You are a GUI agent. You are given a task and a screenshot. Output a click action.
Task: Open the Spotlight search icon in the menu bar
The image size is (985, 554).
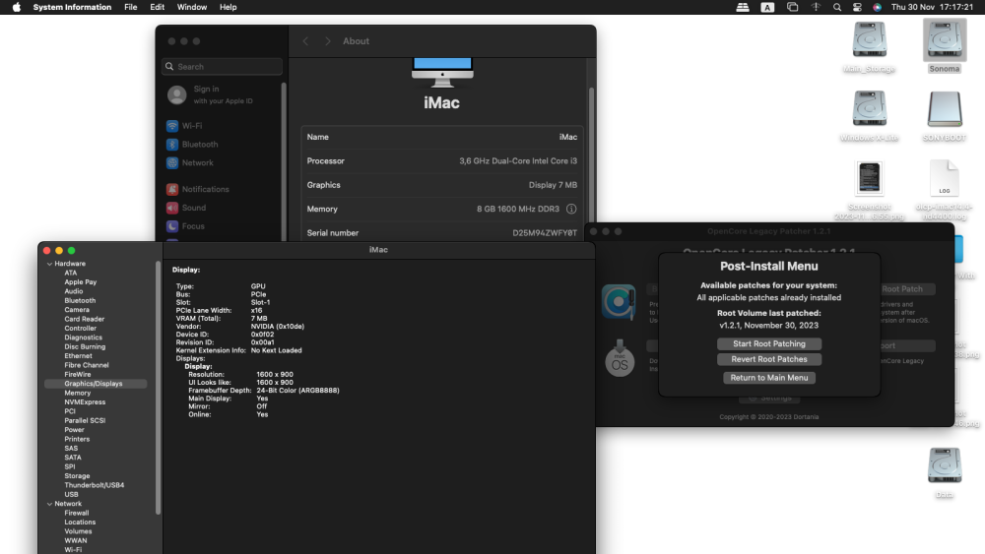pyautogui.click(x=836, y=7)
